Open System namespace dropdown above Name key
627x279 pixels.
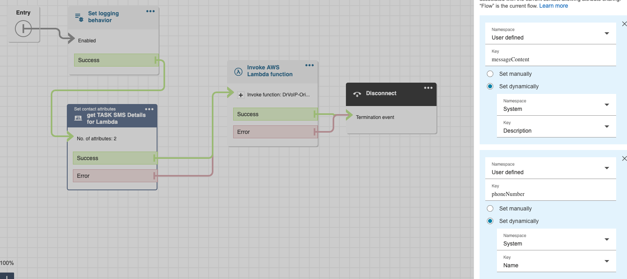point(557,239)
